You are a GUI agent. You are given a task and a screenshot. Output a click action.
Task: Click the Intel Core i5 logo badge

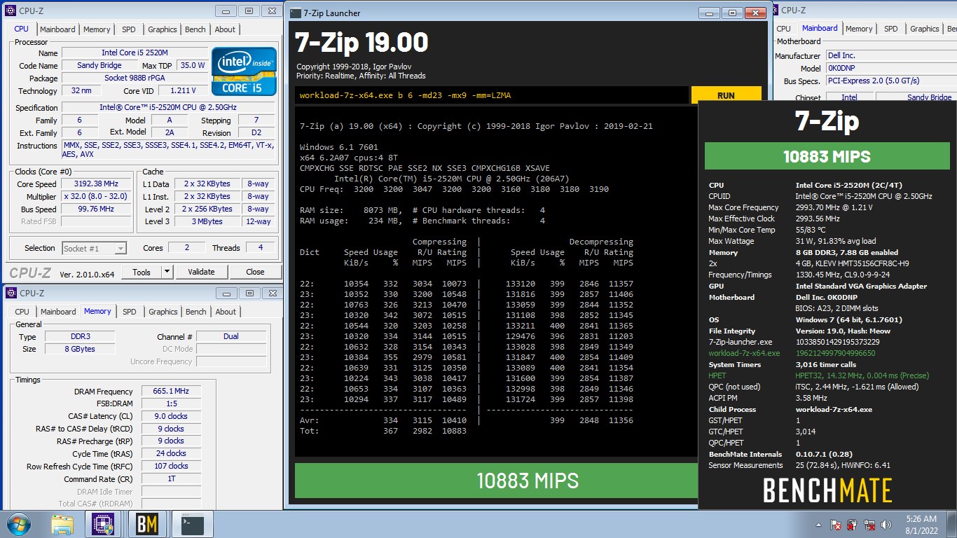pos(245,71)
